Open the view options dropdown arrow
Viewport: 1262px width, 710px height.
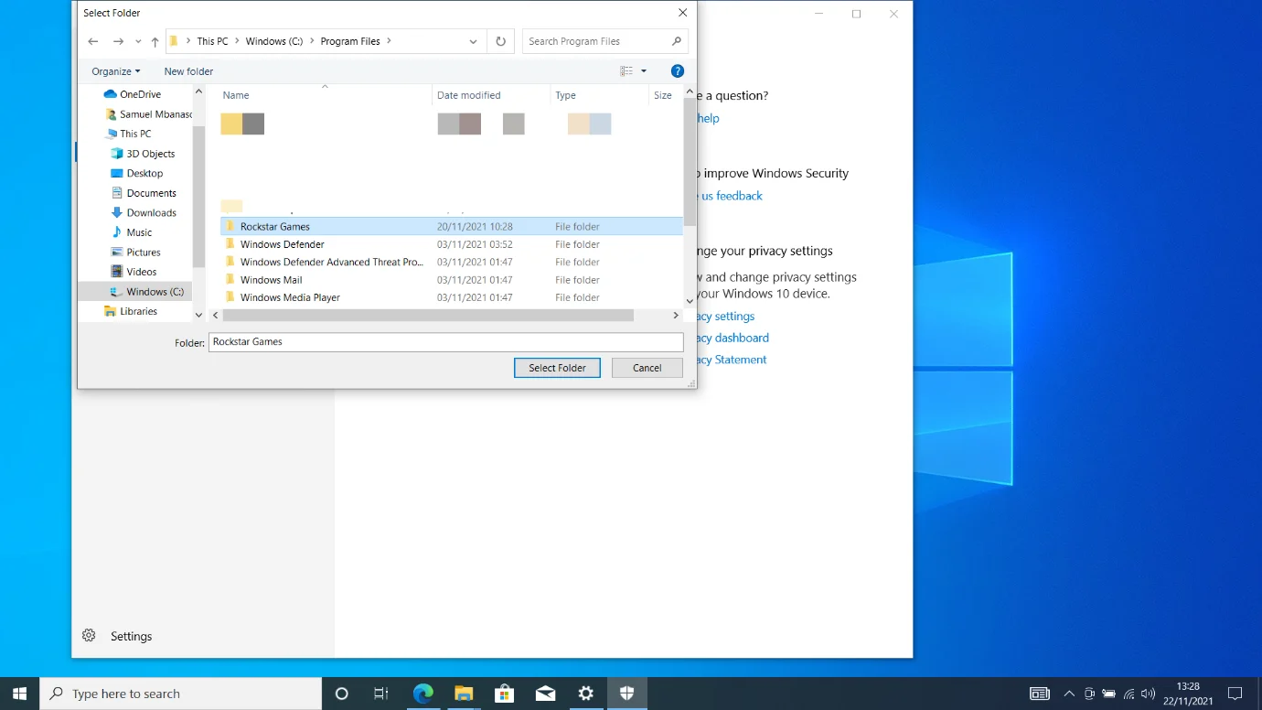(x=643, y=71)
